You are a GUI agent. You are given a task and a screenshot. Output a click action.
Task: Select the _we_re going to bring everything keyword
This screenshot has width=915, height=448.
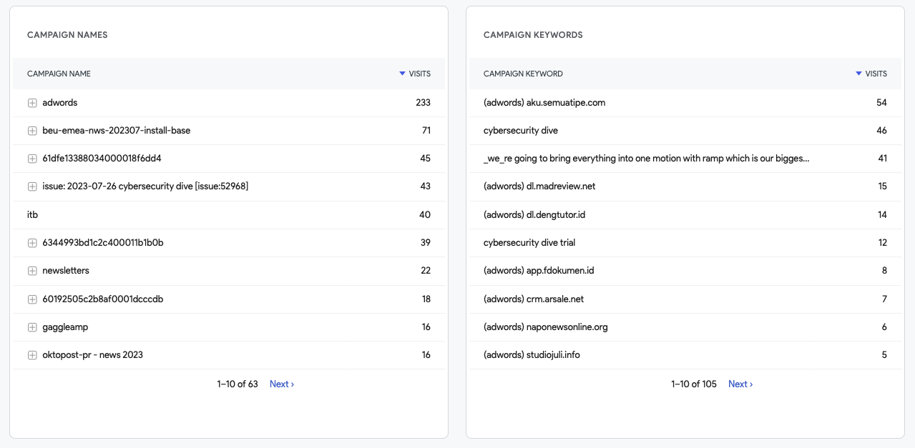(647, 159)
